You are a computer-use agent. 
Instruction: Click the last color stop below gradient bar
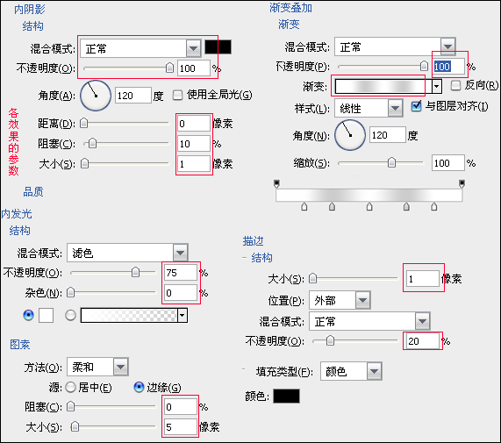coord(434,207)
